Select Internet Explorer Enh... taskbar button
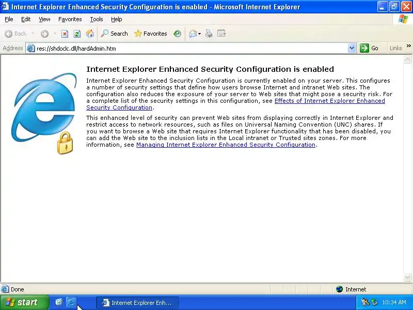The width and height of the screenshot is (413, 310). point(137,303)
